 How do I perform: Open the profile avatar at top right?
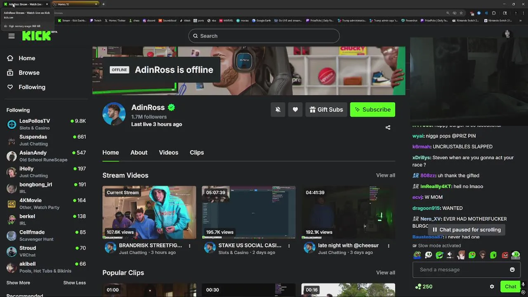click(x=507, y=34)
